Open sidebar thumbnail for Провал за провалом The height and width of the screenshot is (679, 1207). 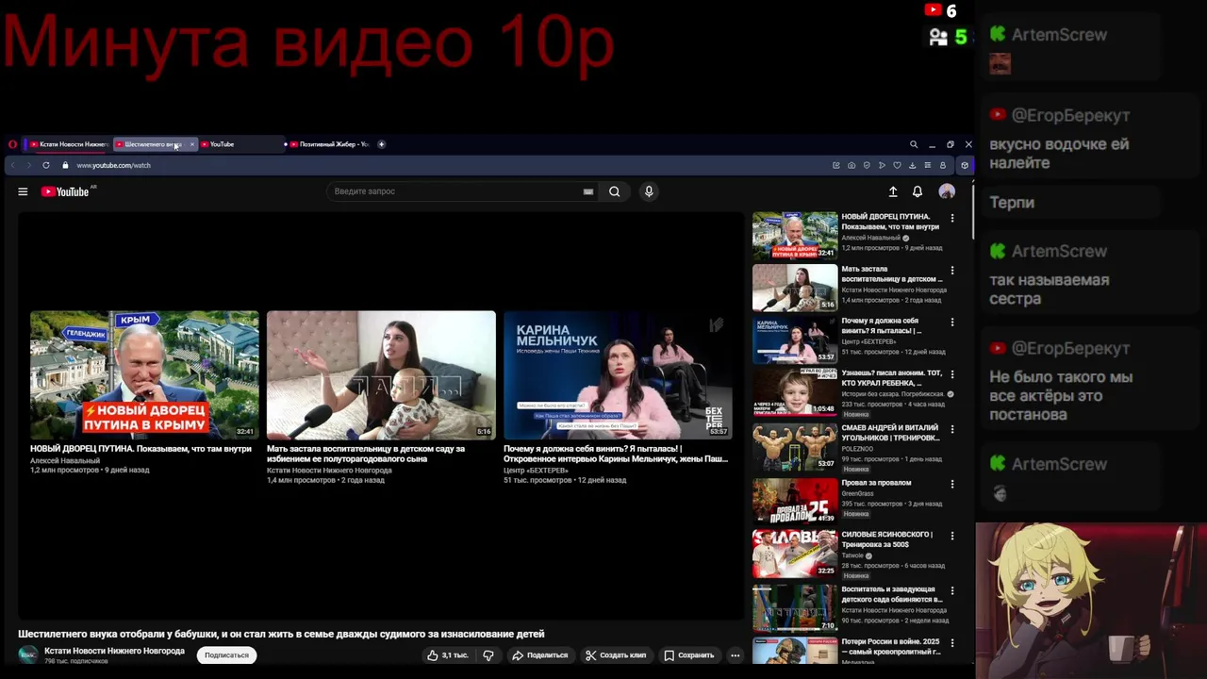(795, 501)
